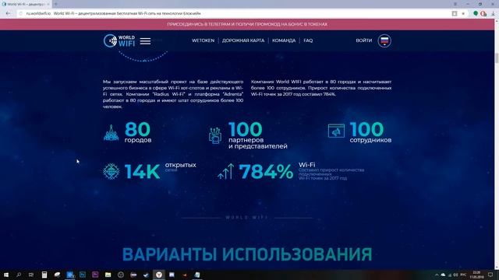Click the pink Telegram promo banner

coord(247,24)
